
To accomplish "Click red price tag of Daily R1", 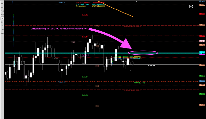I will pos(202,36).
